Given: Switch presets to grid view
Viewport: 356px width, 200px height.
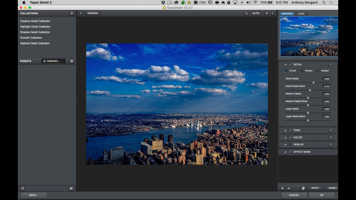Looking at the screenshot, I should pos(71,61).
